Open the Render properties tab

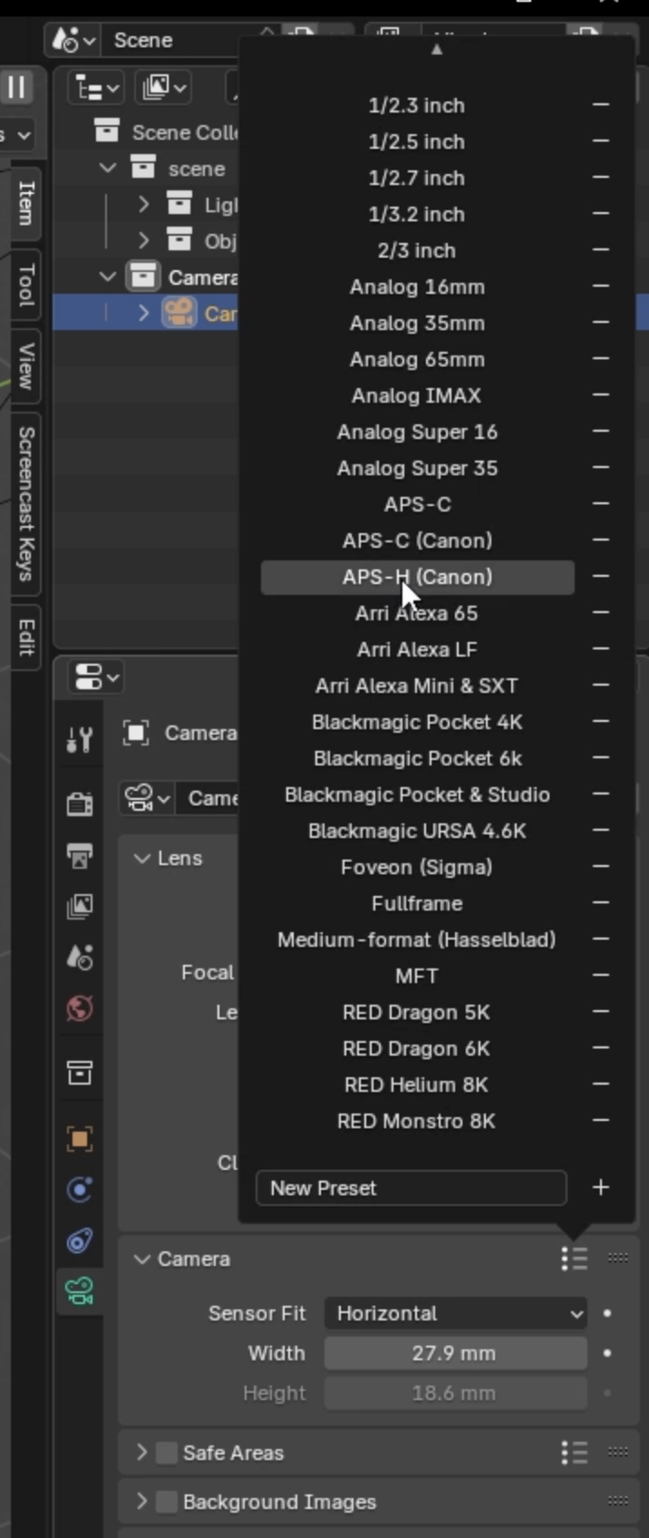click(x=80, y=803)
